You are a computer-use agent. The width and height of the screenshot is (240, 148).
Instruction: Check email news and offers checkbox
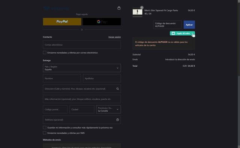(x=45, y=52)
